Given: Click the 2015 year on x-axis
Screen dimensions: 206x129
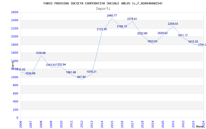Looking at the screenshot, I should [x=112, y=124].
